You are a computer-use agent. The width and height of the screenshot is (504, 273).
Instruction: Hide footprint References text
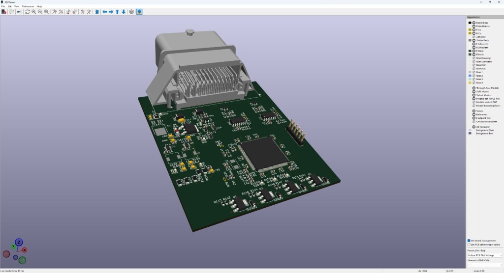tap(474, 114)
